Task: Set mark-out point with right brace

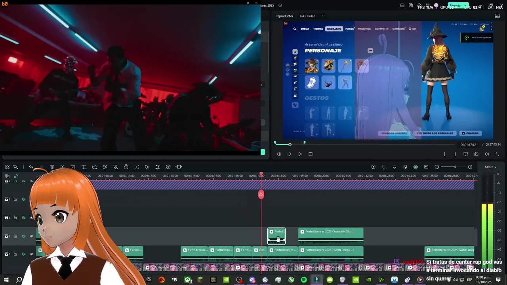Action: pos(455,154)
